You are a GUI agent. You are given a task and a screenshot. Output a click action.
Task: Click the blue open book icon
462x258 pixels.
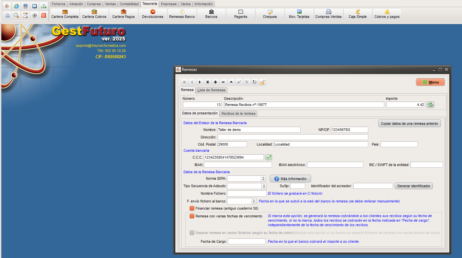pyautogui.click(x=34, y=6)
